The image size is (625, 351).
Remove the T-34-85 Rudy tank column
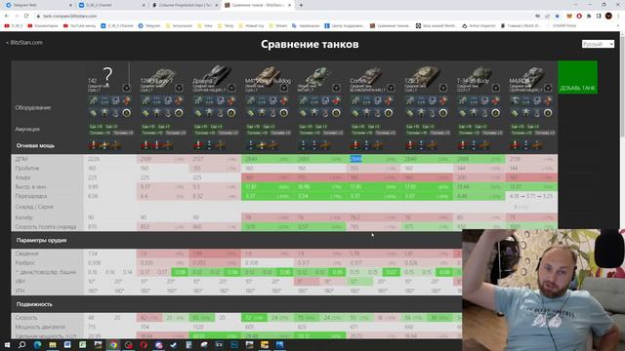click(496, 88)
